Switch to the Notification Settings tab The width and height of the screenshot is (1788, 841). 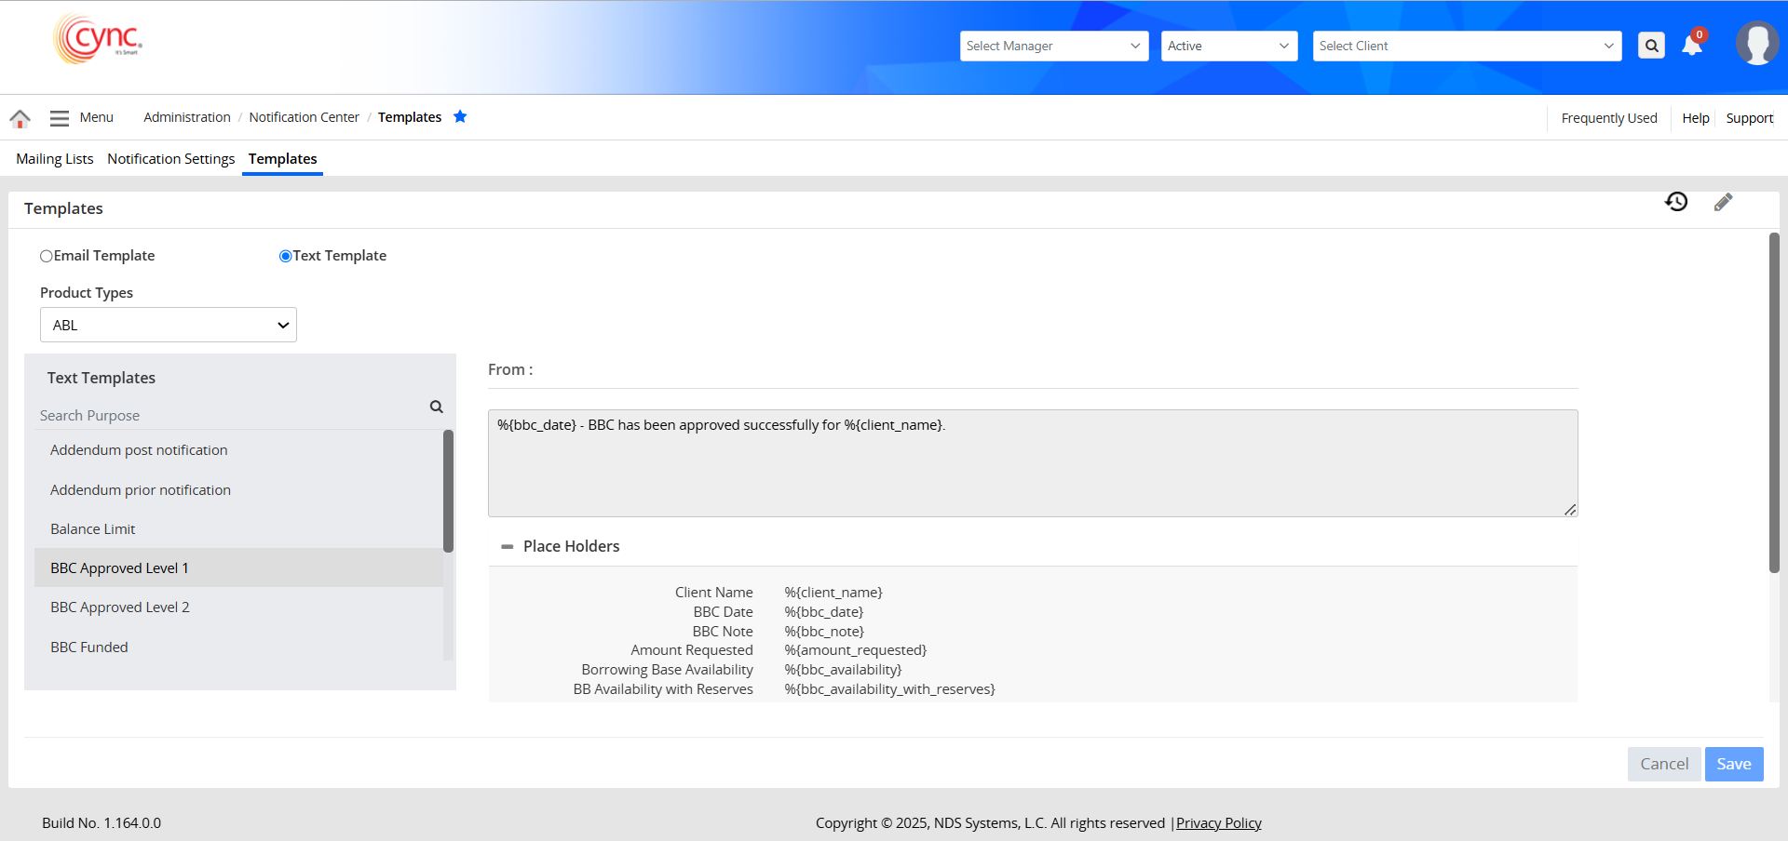[x=170, y=159]
